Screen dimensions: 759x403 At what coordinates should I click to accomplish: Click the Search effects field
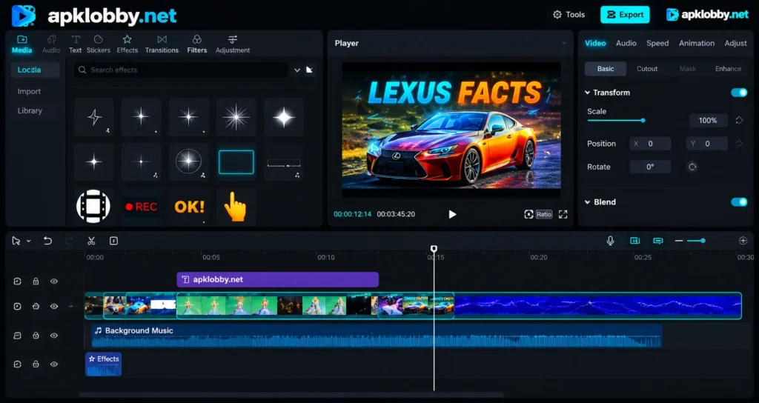[182, 70]
